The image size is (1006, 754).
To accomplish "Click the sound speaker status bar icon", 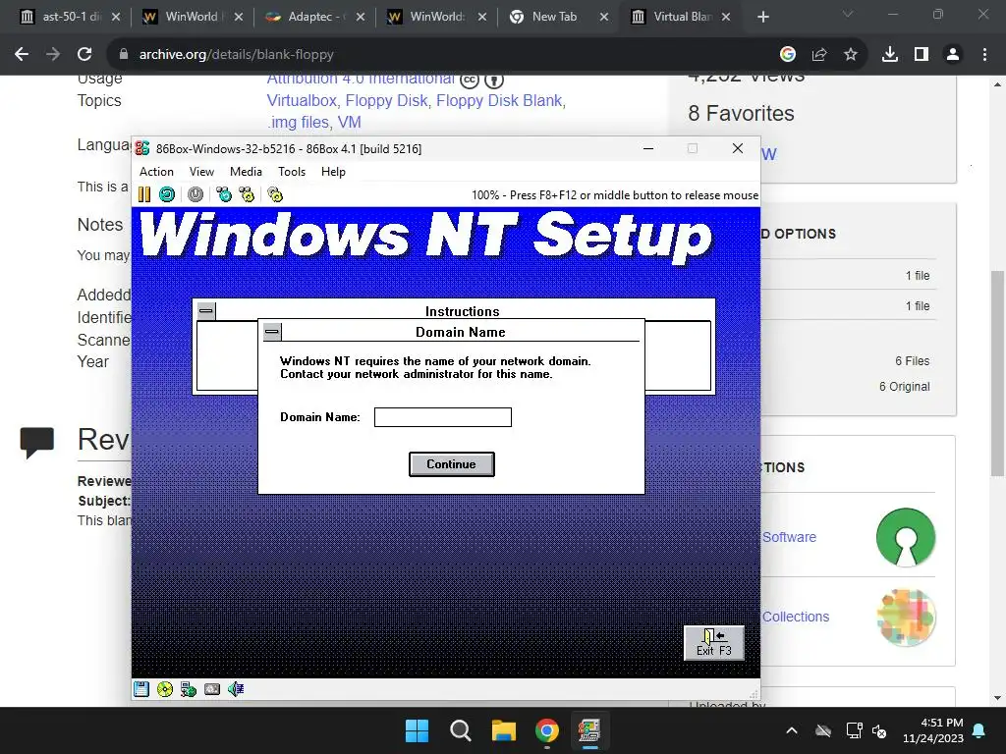I will click(x=236, y=689).
